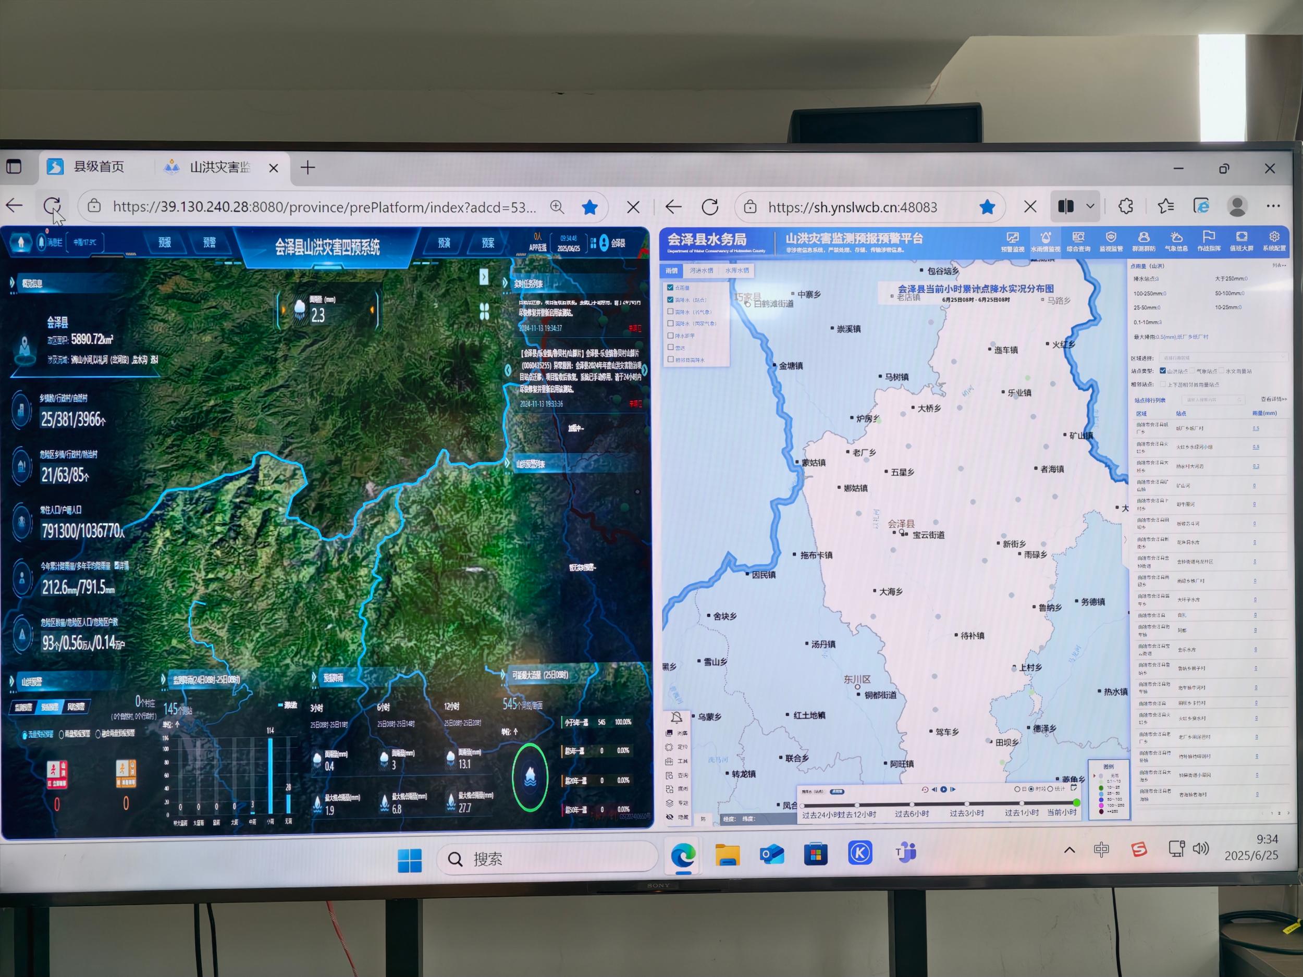Check 面降水（国家气象）layer checkbox
This screenshot has width=1303, height=977.
[x=670, y=323]
